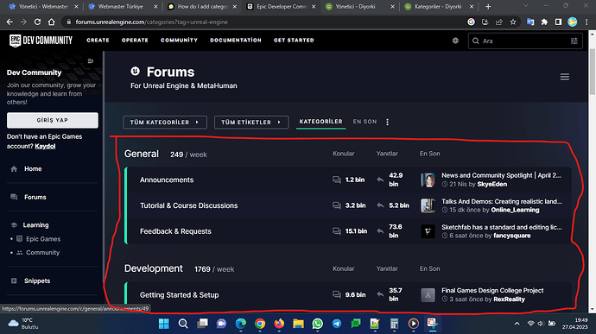This screenshot has width=596, height=334.
Task: Click the Kaydol sign-up link
Action: [45, 147]
